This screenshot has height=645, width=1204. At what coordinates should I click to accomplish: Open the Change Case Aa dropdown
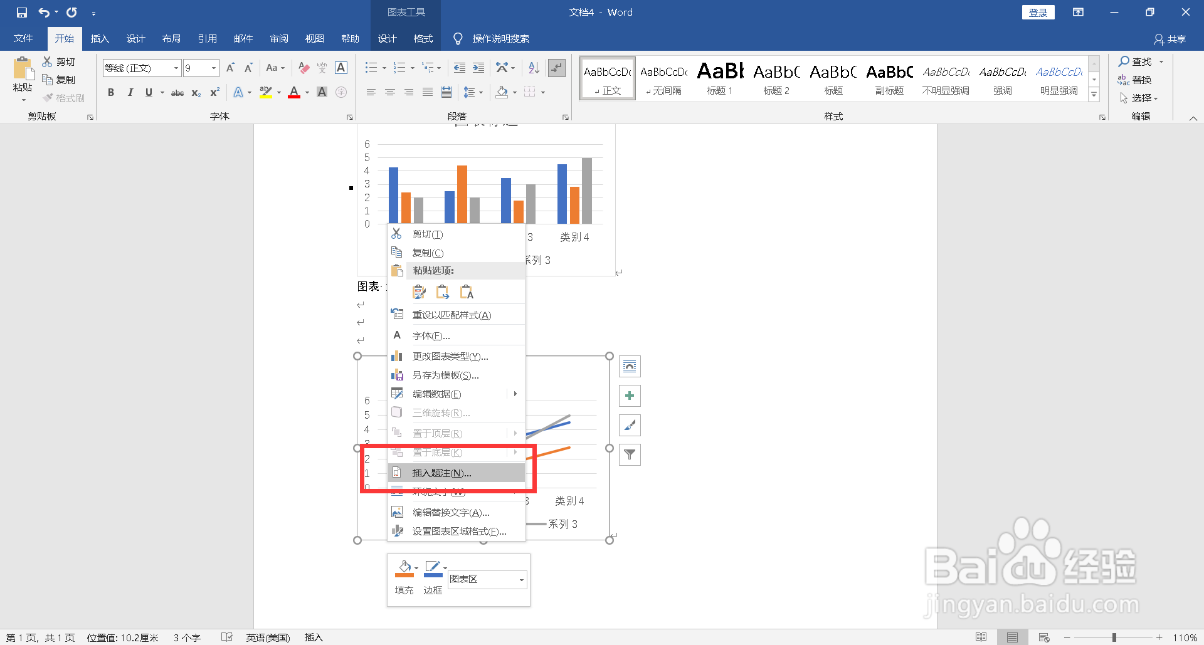coord(275,68)
